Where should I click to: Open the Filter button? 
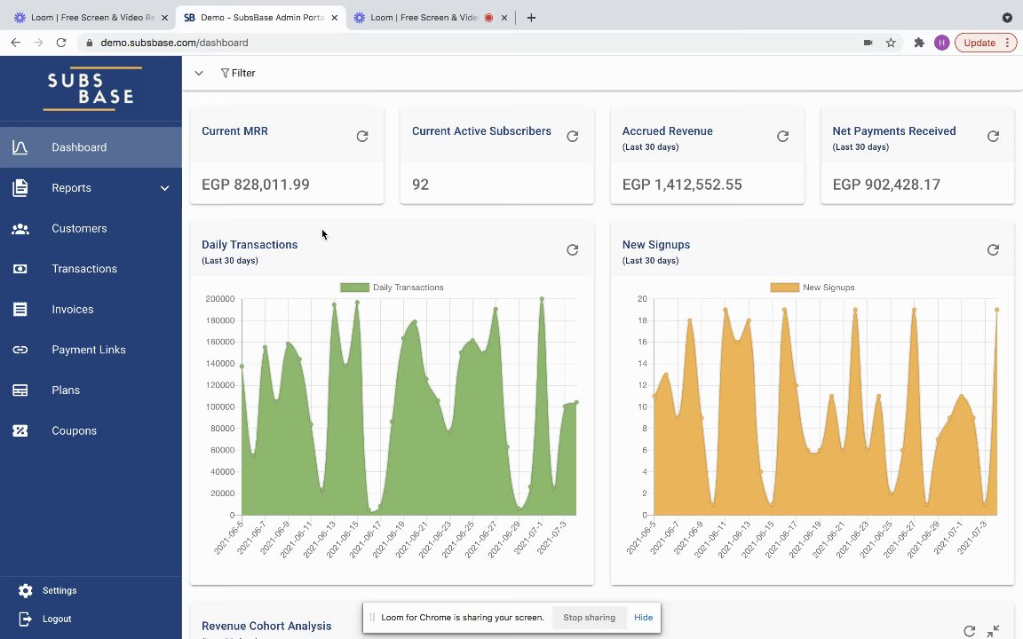pyautogui.click(x=237, y=73)
